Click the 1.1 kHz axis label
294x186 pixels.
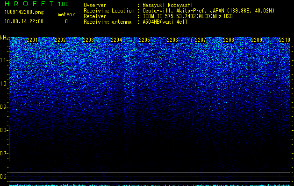(x=4, y=60)
